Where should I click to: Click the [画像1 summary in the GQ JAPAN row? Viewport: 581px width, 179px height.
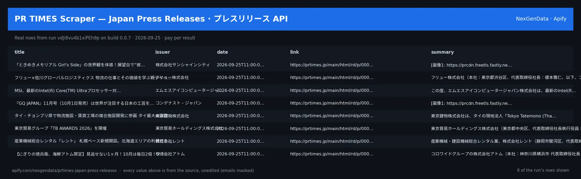click(x=472, y=103)
